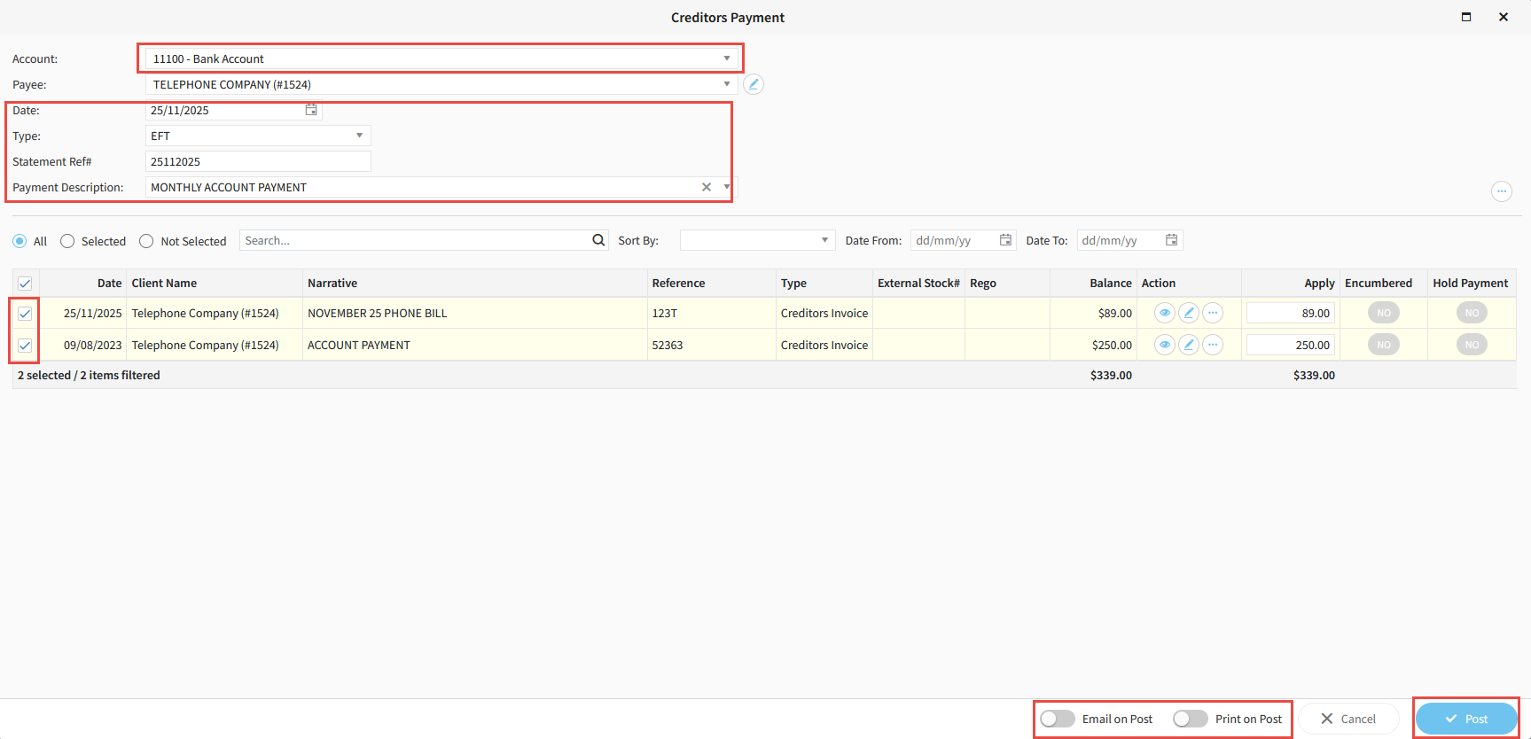
Task: Toggle the Email on Post switch
Action: tap(1058, 719)
